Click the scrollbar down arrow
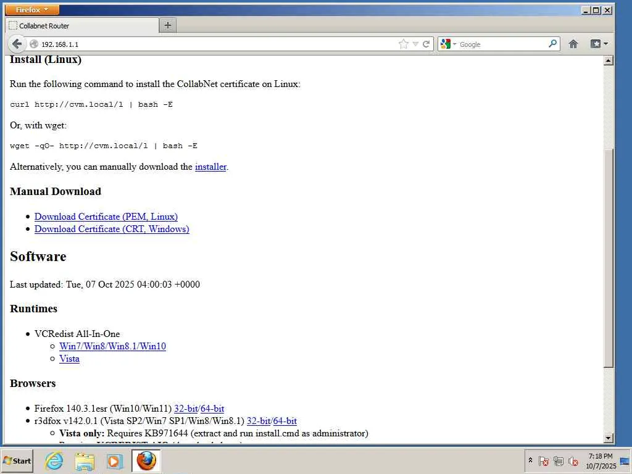This screenshot has width=632, height=474. pyautogui.click(x=608, y=438)
